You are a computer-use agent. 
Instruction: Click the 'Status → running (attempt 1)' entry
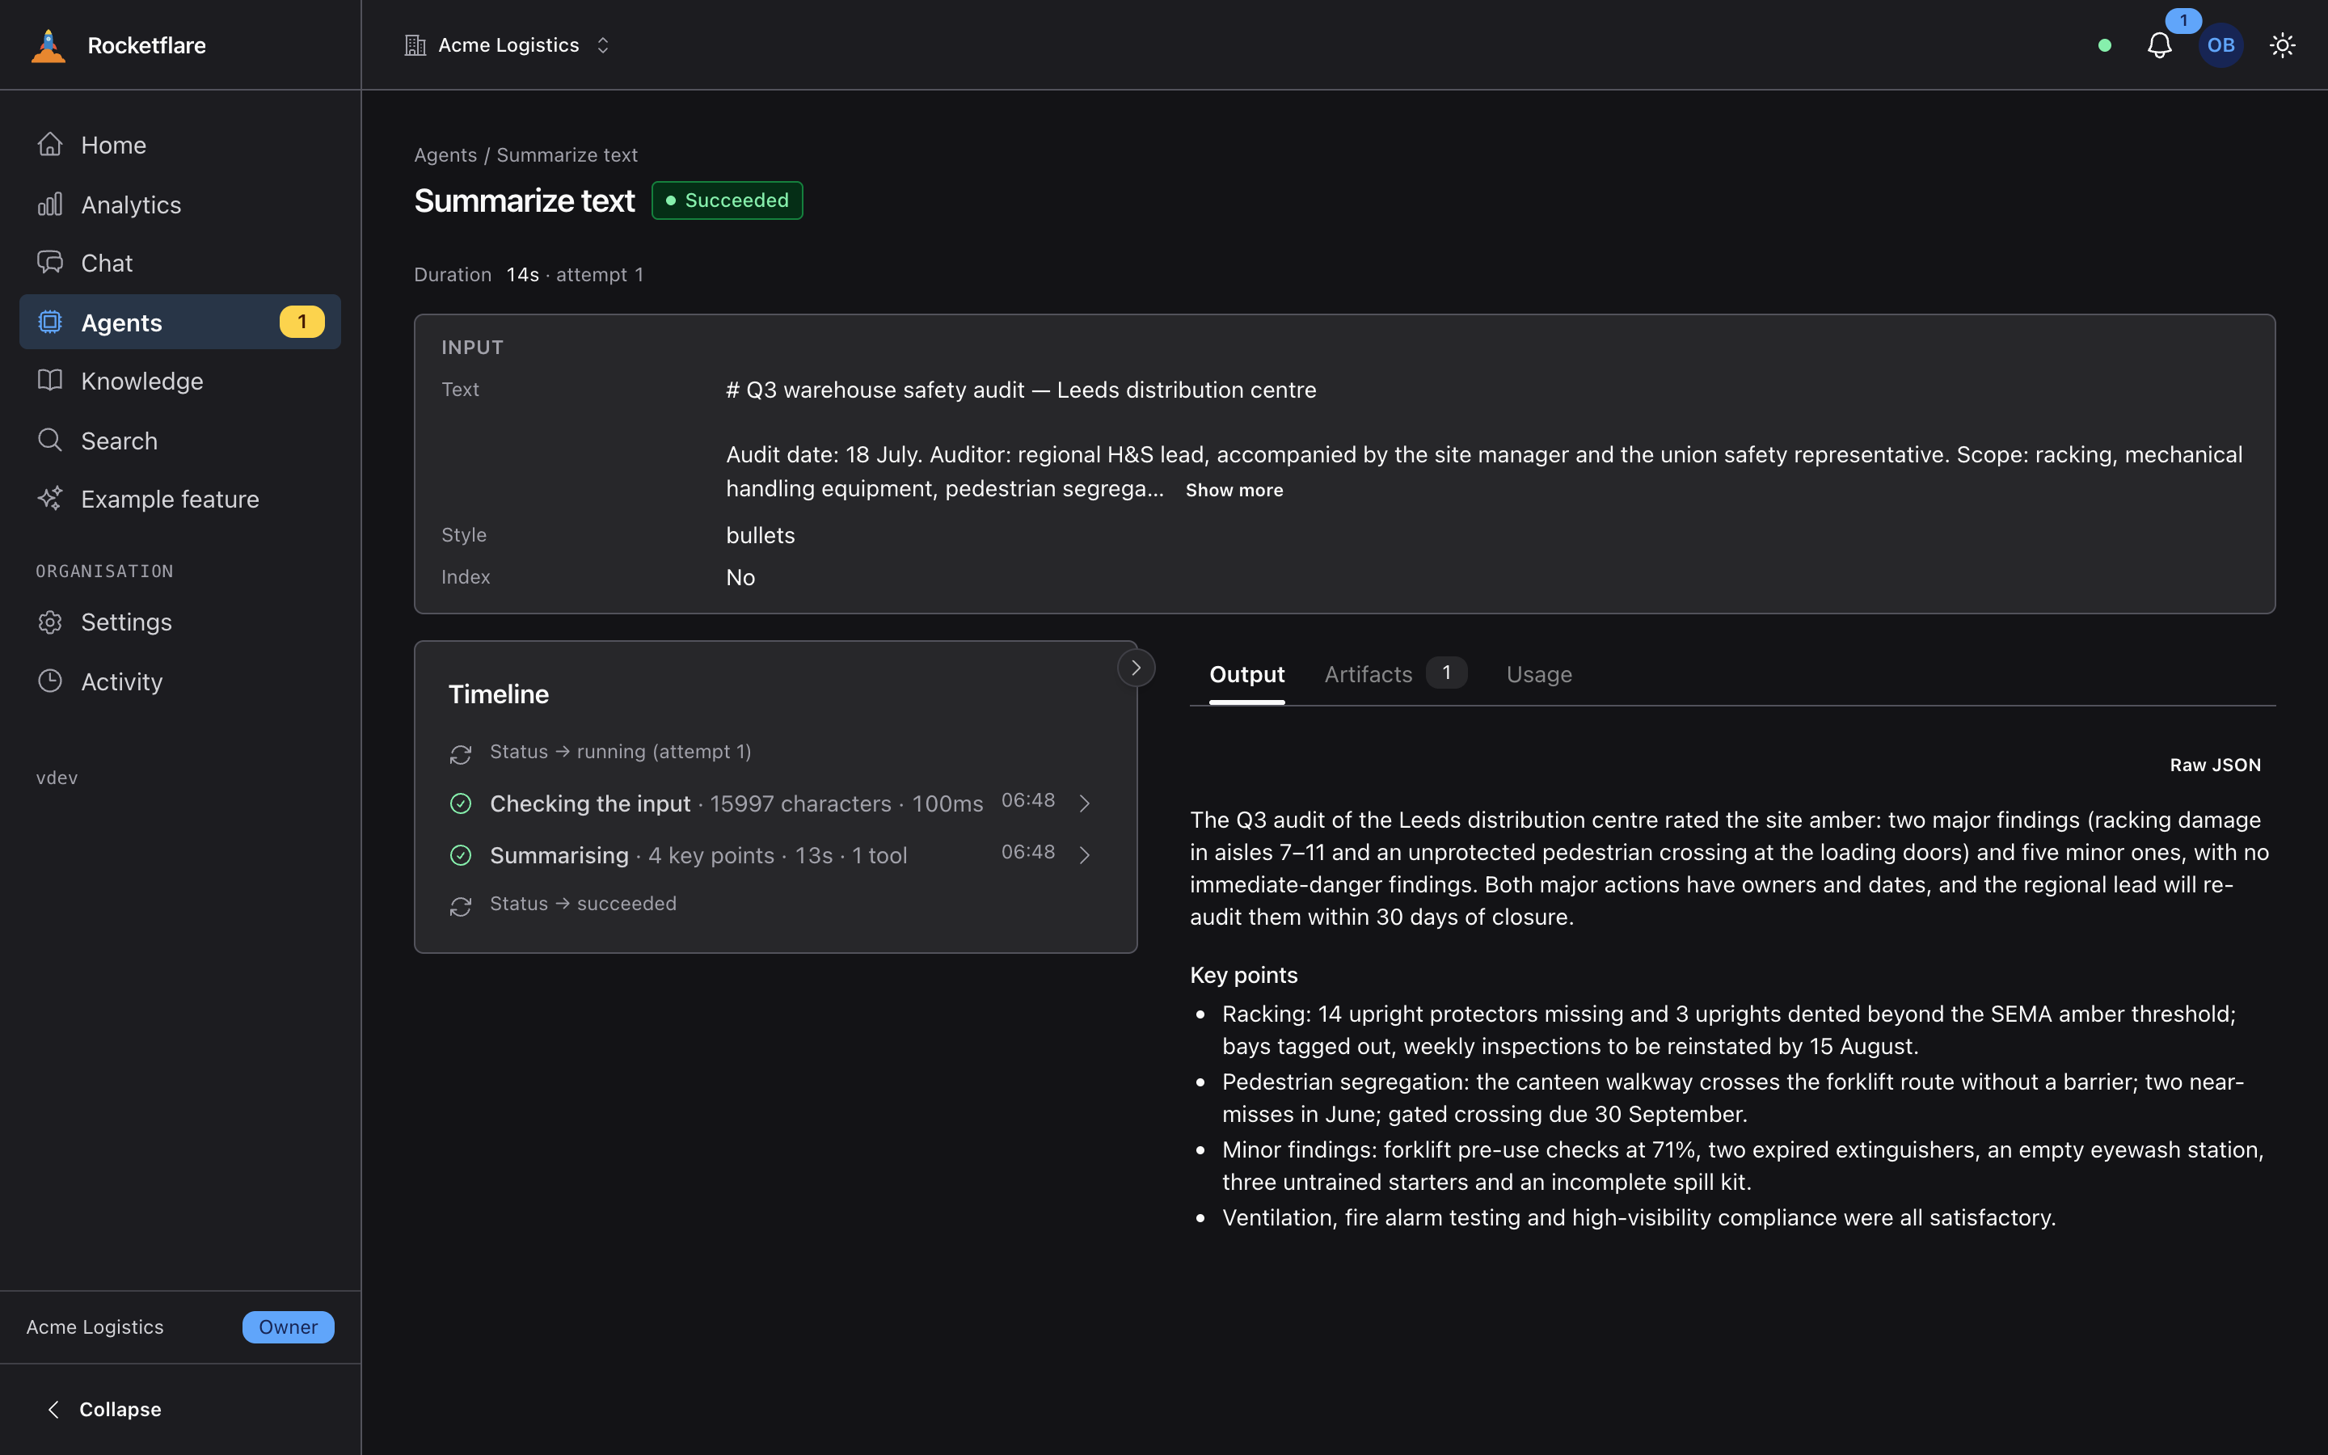pos(621,752)
